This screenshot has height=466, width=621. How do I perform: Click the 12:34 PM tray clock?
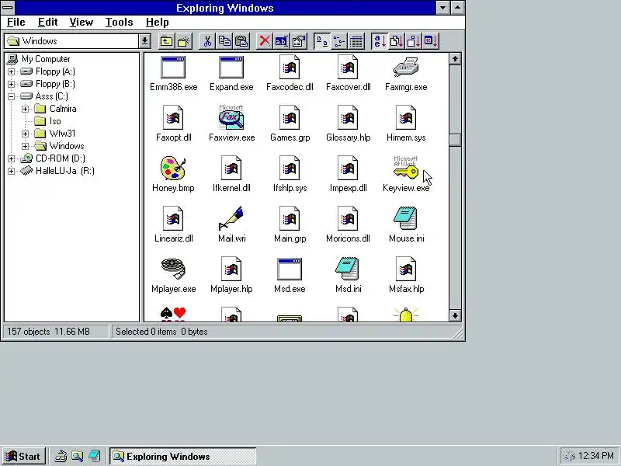596,456
